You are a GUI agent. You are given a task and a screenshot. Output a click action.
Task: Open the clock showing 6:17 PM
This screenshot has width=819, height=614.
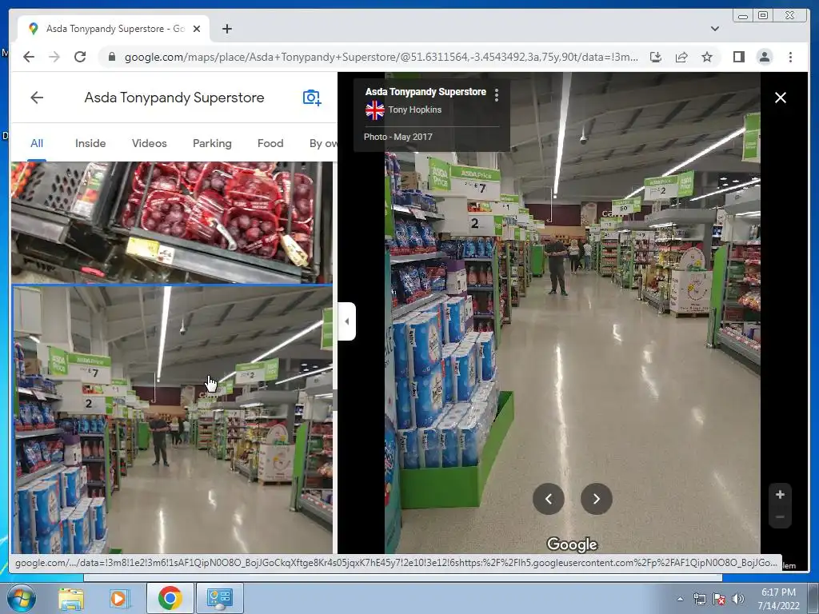coord(778,599)
